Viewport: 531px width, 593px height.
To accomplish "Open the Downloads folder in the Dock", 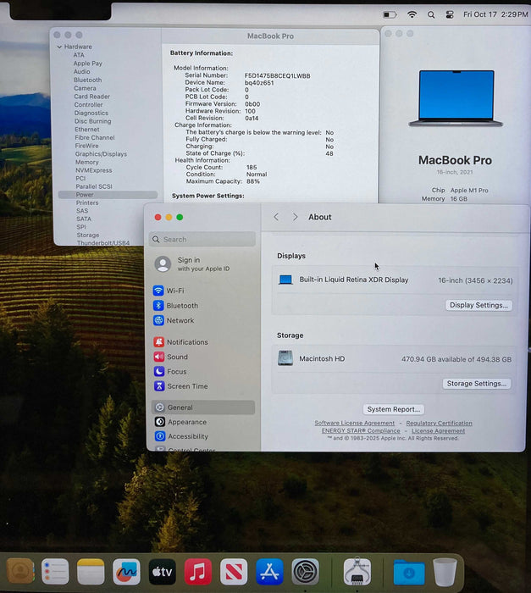I will [409, 572].
